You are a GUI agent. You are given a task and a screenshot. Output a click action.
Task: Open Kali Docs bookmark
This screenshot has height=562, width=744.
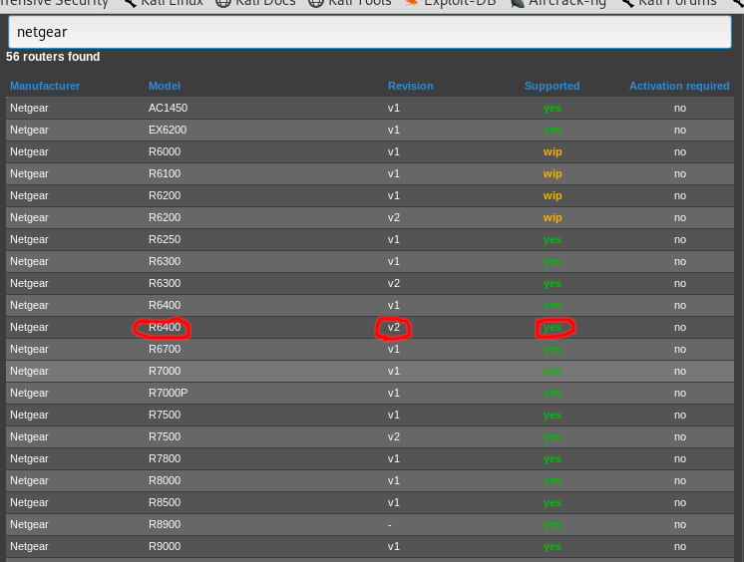[255, 4]
